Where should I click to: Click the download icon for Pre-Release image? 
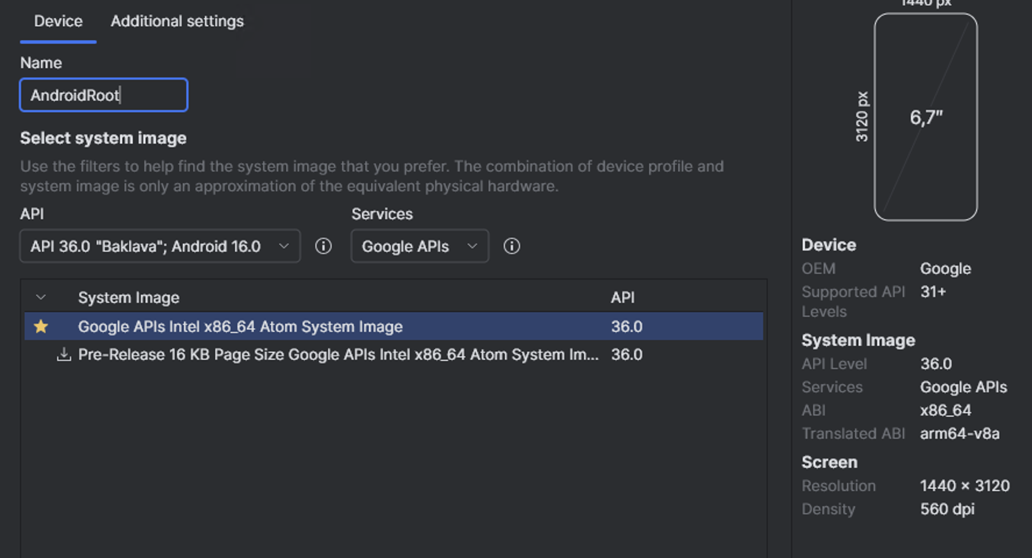click(x=64, y=354)
